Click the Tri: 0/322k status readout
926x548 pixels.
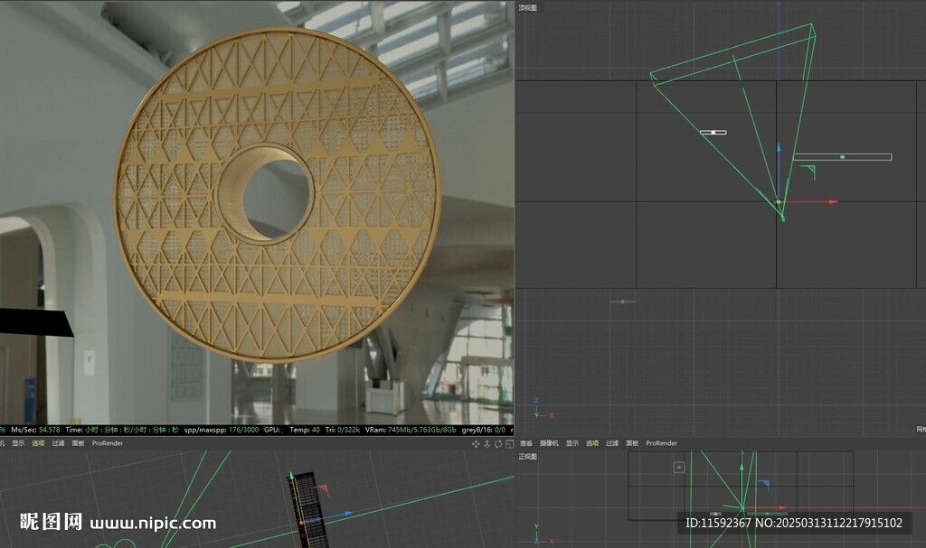point(343,430)
